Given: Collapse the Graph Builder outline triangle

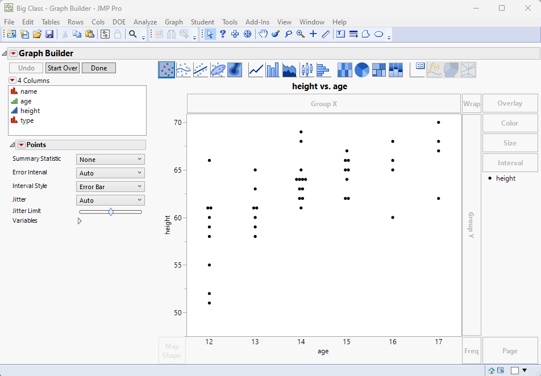Looking at the screenshot, I should coord(4,53).
